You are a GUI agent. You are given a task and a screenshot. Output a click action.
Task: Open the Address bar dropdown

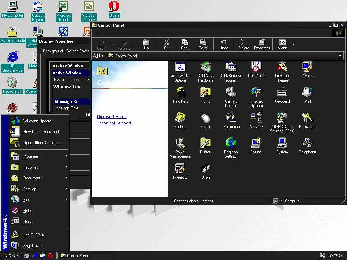(340, 56)
